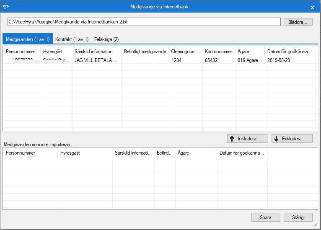Image resolution: width=321 pixels, height=230 pixels.
Task: Click the Befintl... column header
Action: point(165,153)
